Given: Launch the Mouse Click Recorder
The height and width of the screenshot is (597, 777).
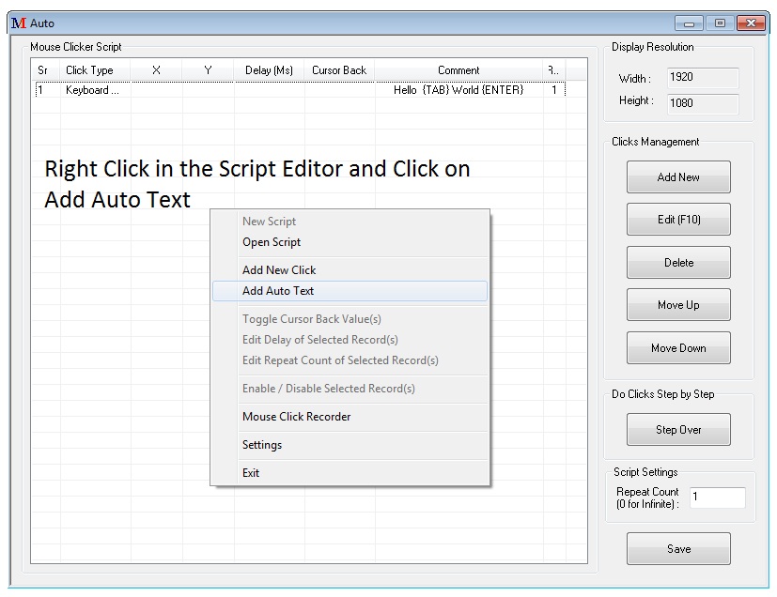Looking at the screenshot, I should [297, 416].
